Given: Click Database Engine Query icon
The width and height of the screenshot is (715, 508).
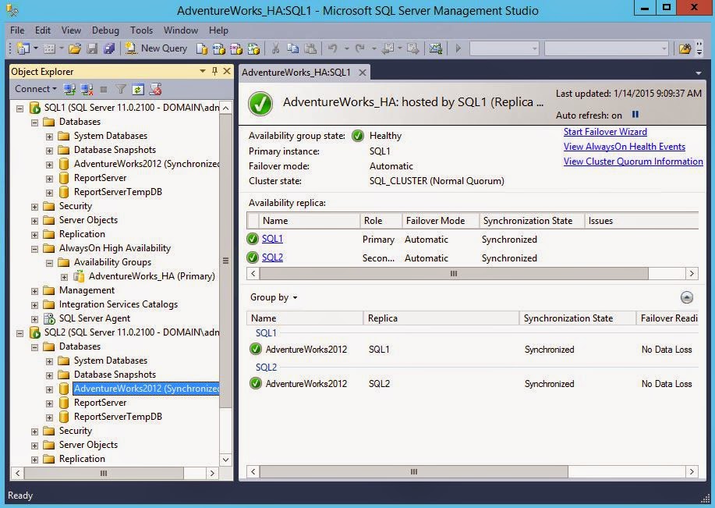Looking at the screenshot, I should pyautogui.click(x=201, y=48).
